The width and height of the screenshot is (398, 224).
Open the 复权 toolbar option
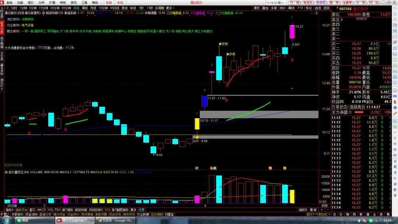click(256, 8)
